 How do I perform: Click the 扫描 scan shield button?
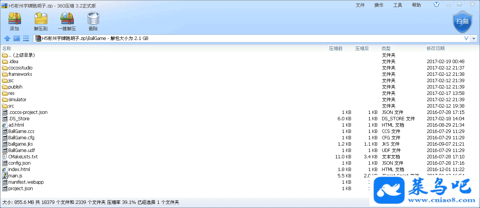462,22
